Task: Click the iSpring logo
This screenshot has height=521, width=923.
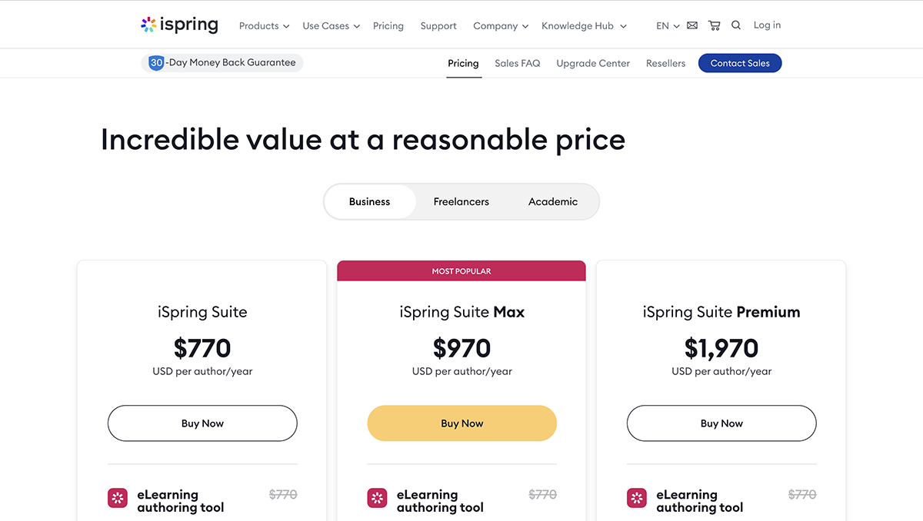Action: click(x=179, y=24)
